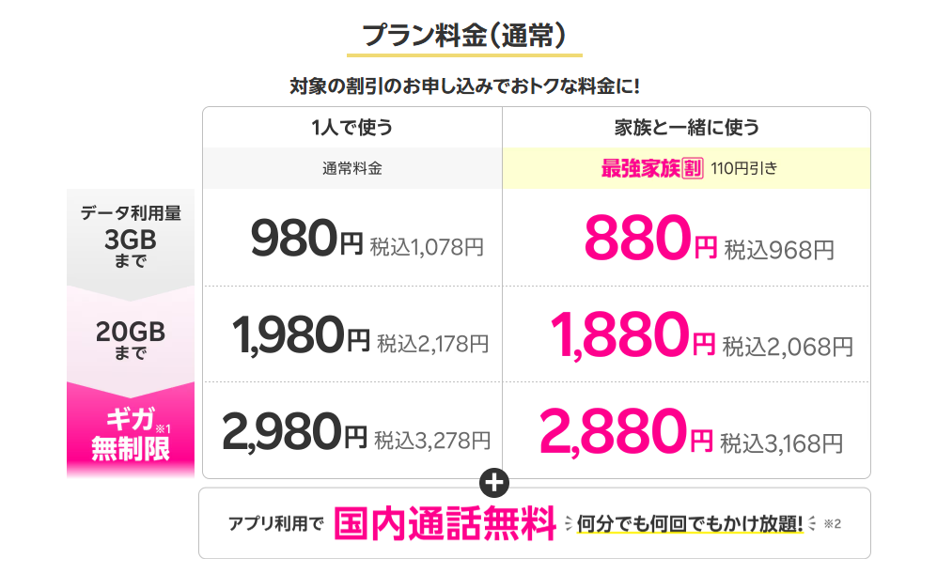Click the 980円 single-user price
Viewport: 937px width, 574px height.
tap(306, 241)
